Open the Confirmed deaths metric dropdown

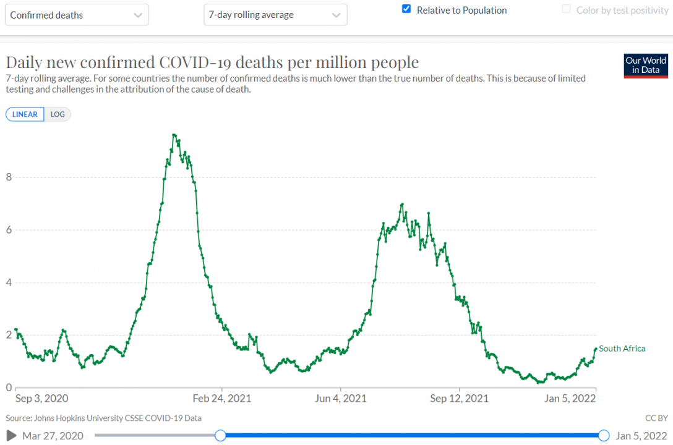tap(77, 15)
